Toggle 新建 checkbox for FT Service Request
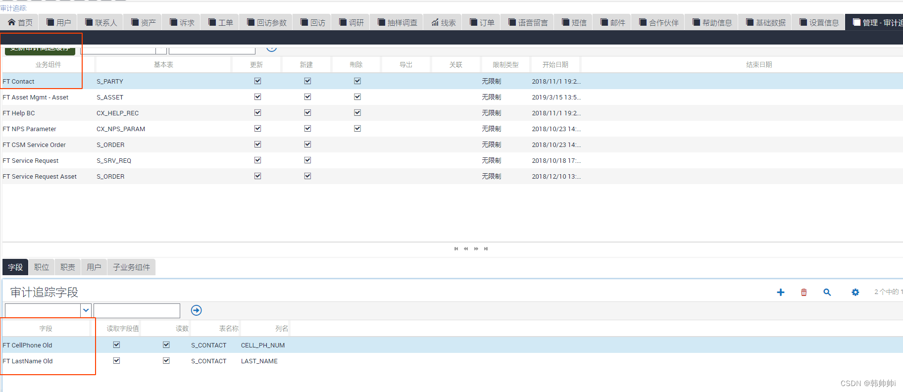Screen dimensions: 903x392 307,160
